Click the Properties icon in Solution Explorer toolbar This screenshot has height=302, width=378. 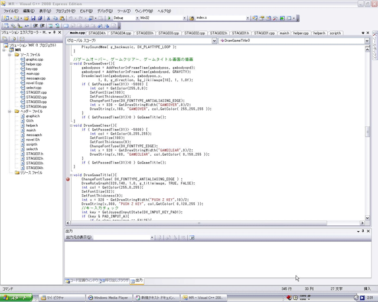click(4, 40)
